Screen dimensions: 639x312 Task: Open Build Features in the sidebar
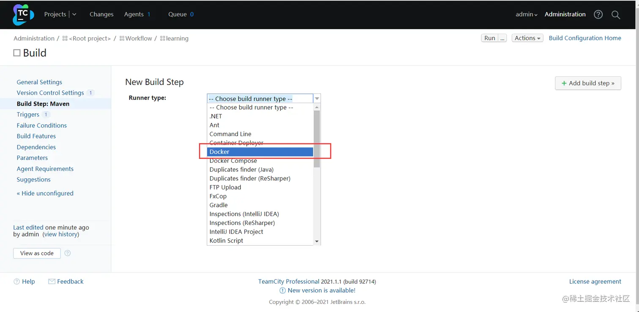pyautogui.click(x=36, y=136)
